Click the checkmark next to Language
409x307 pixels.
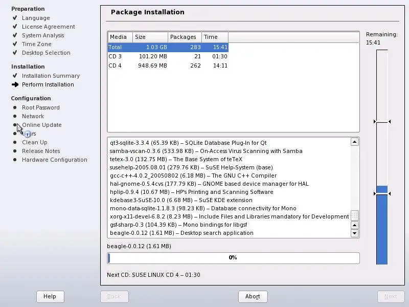coord(15,18)
